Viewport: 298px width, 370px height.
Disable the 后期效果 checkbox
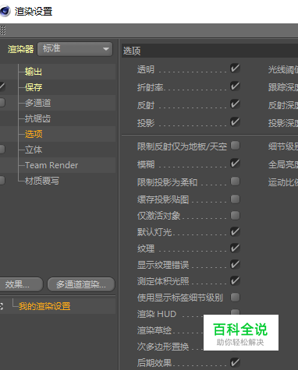tap(235, 362)
